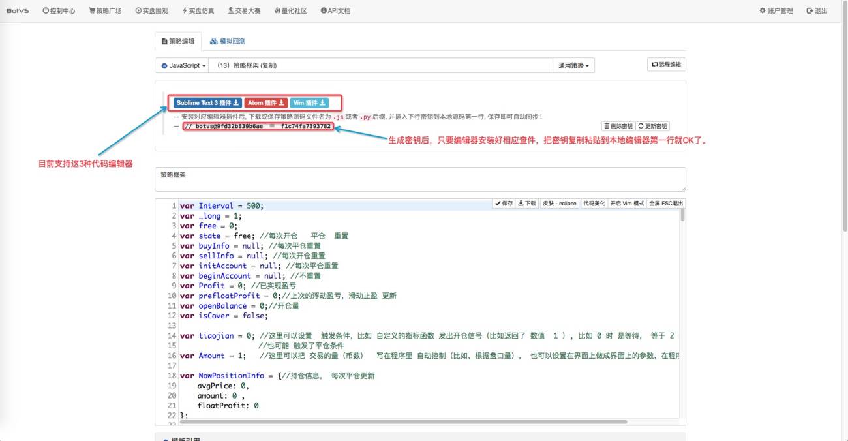The width and height of the screenshot is (848, 441).
Task: Click code line 'var free = 0;'
Action: pyautogui.click(x=209, y=226)
